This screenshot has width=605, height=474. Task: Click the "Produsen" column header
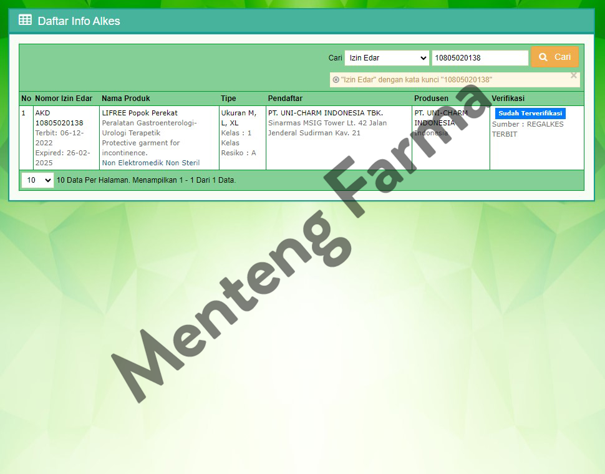[431, 98]
